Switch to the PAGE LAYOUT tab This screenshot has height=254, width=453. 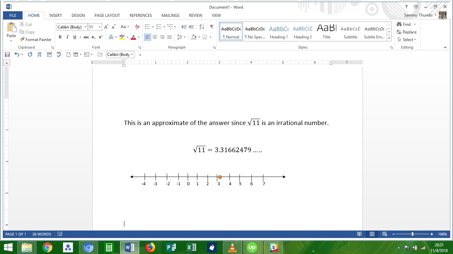(x=107, y=15)
